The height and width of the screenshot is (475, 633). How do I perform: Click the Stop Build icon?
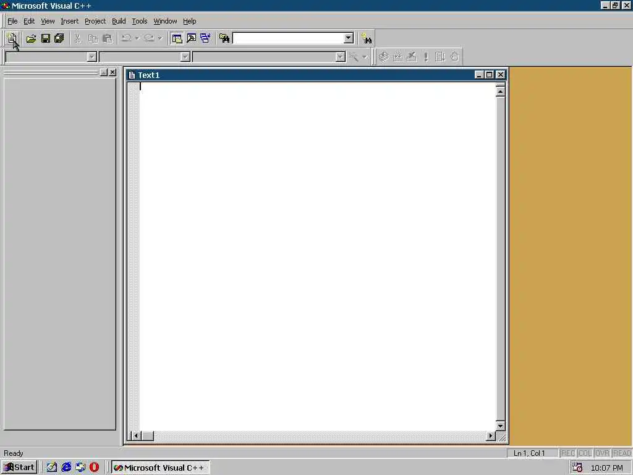(412, 57)
